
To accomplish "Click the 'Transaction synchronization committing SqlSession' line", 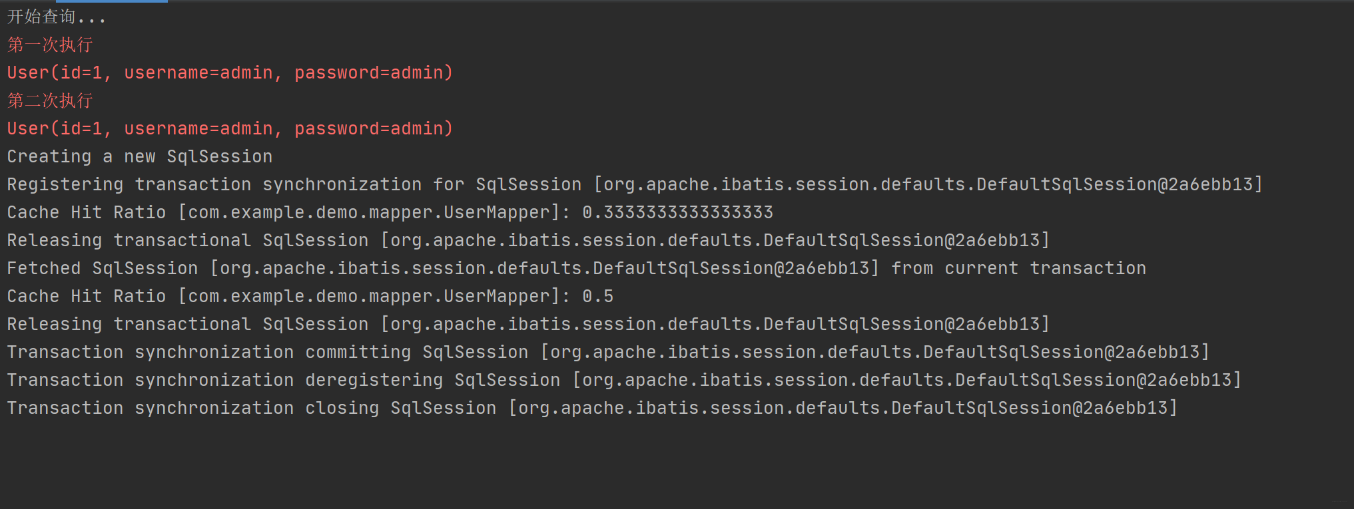I will [608, 352].
